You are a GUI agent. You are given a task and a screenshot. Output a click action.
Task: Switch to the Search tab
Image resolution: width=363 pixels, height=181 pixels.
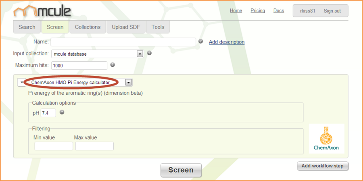(x=27, y=27)
